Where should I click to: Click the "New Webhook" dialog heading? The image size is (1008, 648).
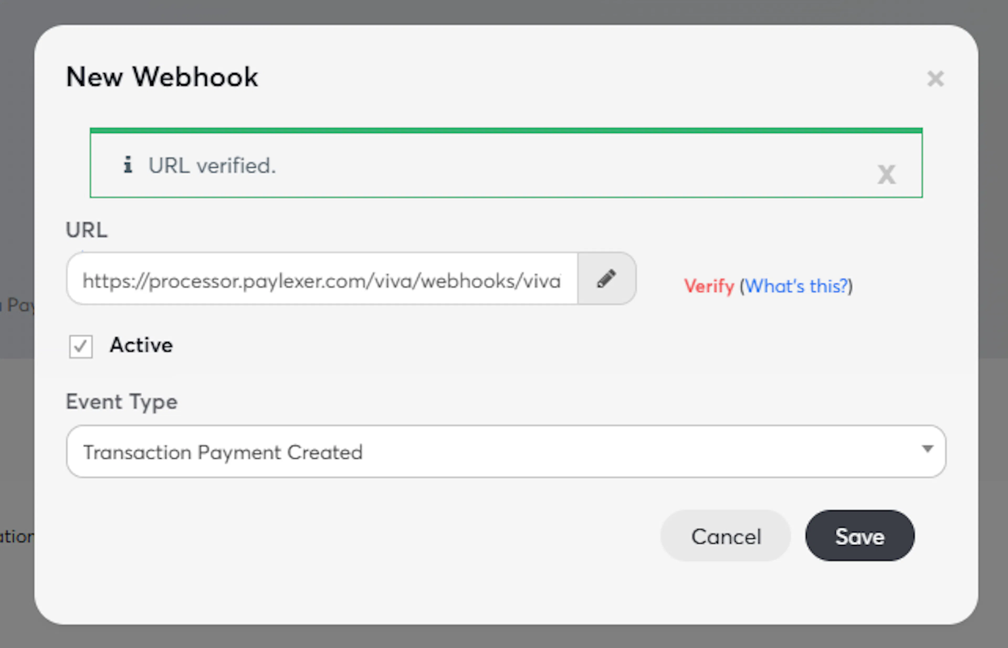[x=162, y=77]
